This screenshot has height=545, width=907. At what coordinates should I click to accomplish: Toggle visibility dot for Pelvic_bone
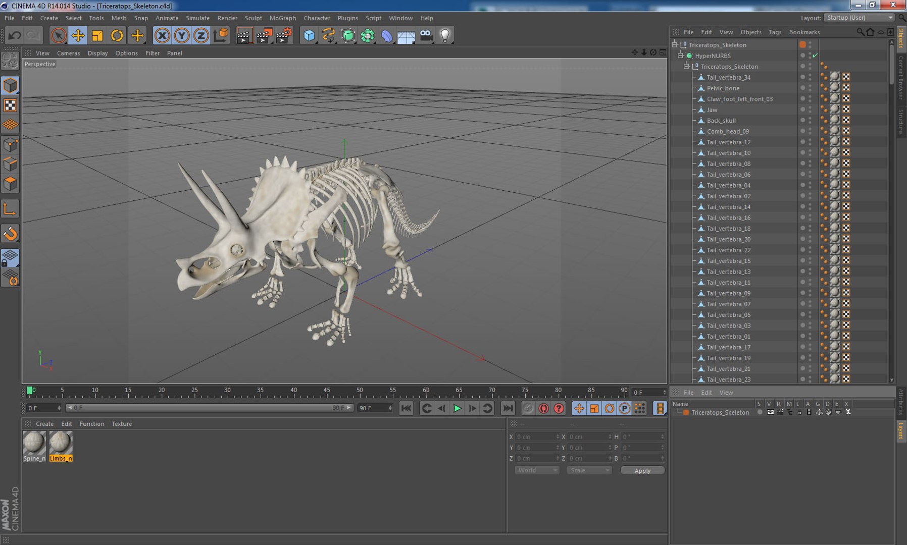(x=802, y=87)
